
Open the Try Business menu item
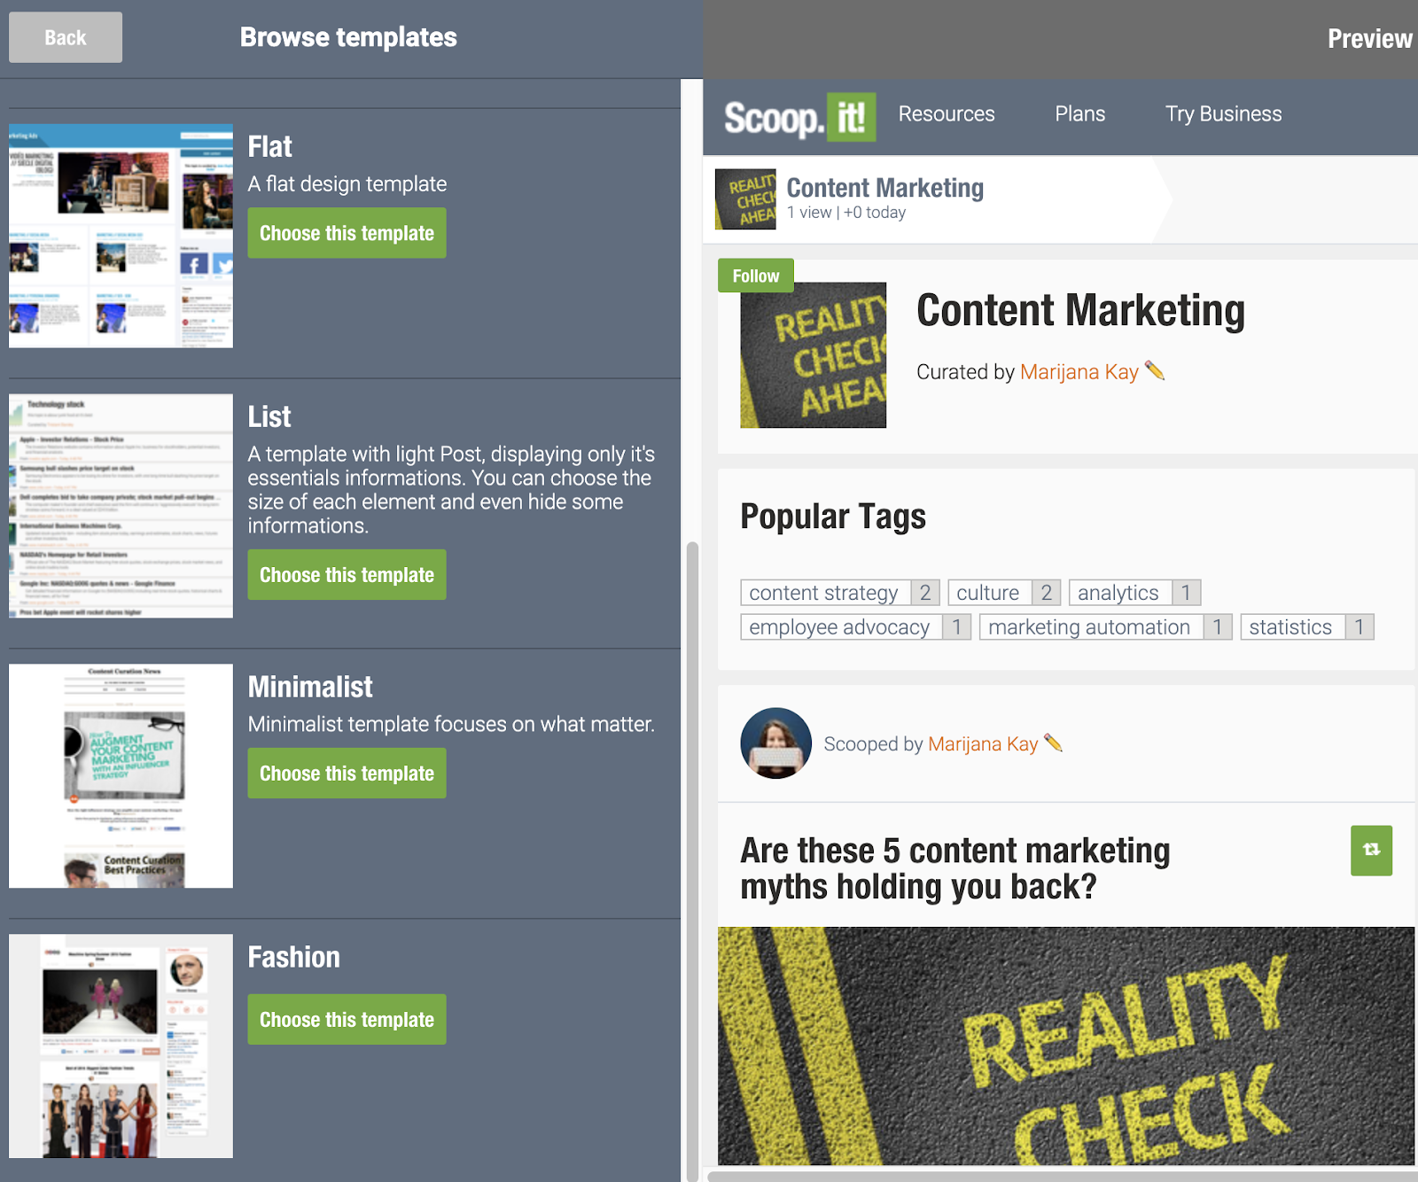click(x=1223, y=114)
